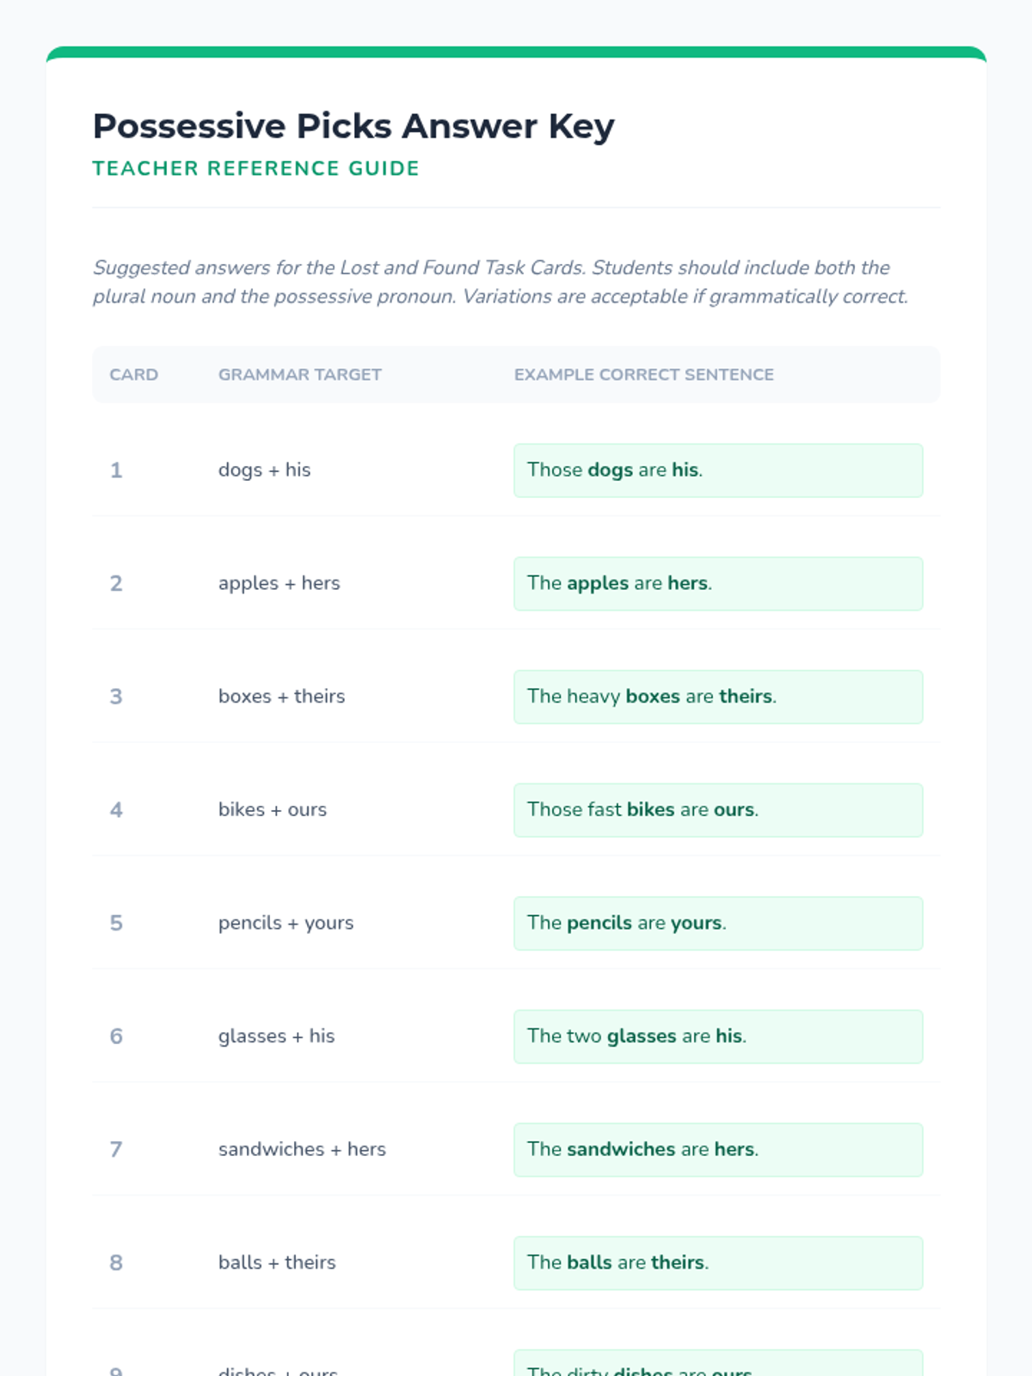Screen dimensions: 1032x1376
Task: Select the 'Those dogs are his.' sentence
Action: (717, 470)
